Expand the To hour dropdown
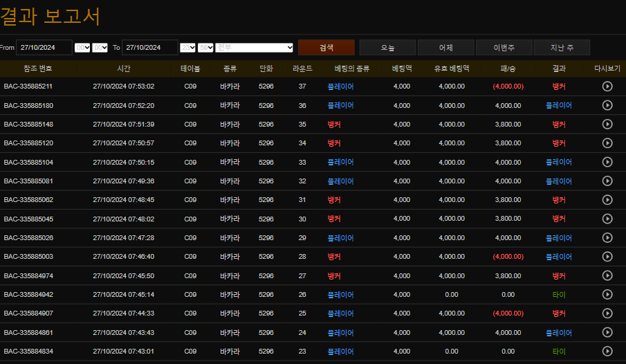 pos(187,47)
